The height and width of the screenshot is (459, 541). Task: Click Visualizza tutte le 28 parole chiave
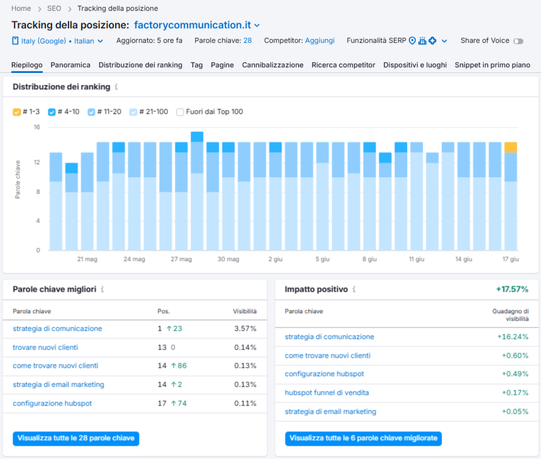coord(76,439)
